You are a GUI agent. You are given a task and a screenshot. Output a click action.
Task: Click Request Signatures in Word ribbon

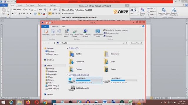pyautogui.click(x=174, y=12)
